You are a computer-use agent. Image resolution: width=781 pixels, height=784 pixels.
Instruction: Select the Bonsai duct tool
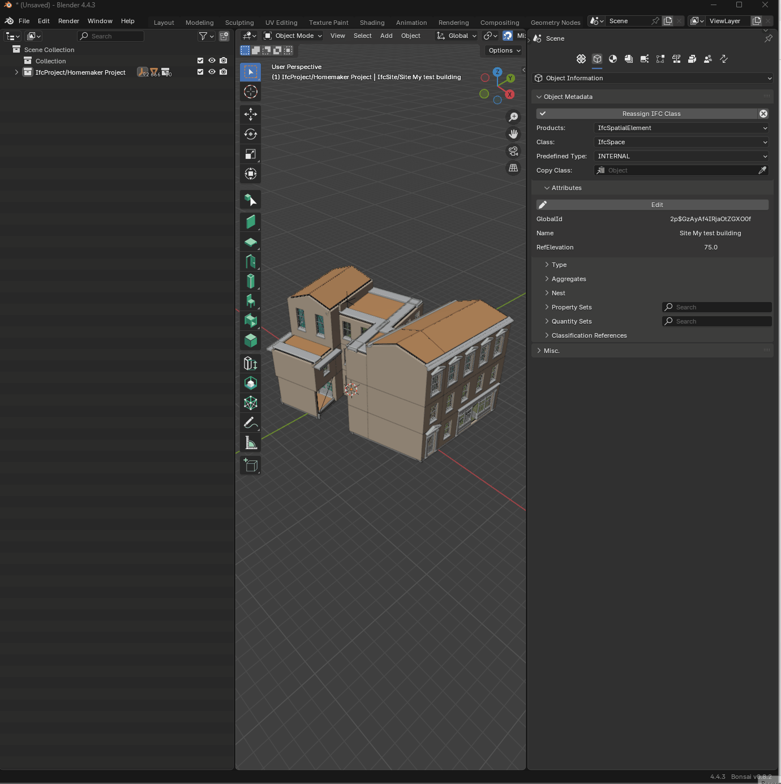click(251, 321)
